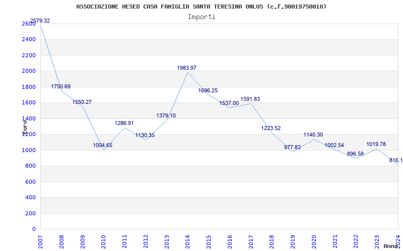Select the 1140.30 value label
Viewport: 403px width, 251px height.
click(x=313, y=135)
